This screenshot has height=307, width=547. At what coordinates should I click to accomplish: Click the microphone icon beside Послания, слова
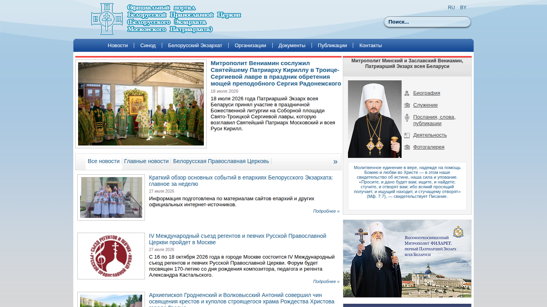[x=407, y=118]
